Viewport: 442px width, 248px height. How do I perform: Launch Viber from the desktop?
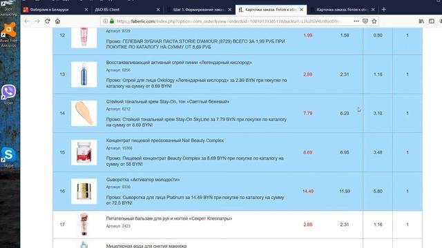[8, 95]
